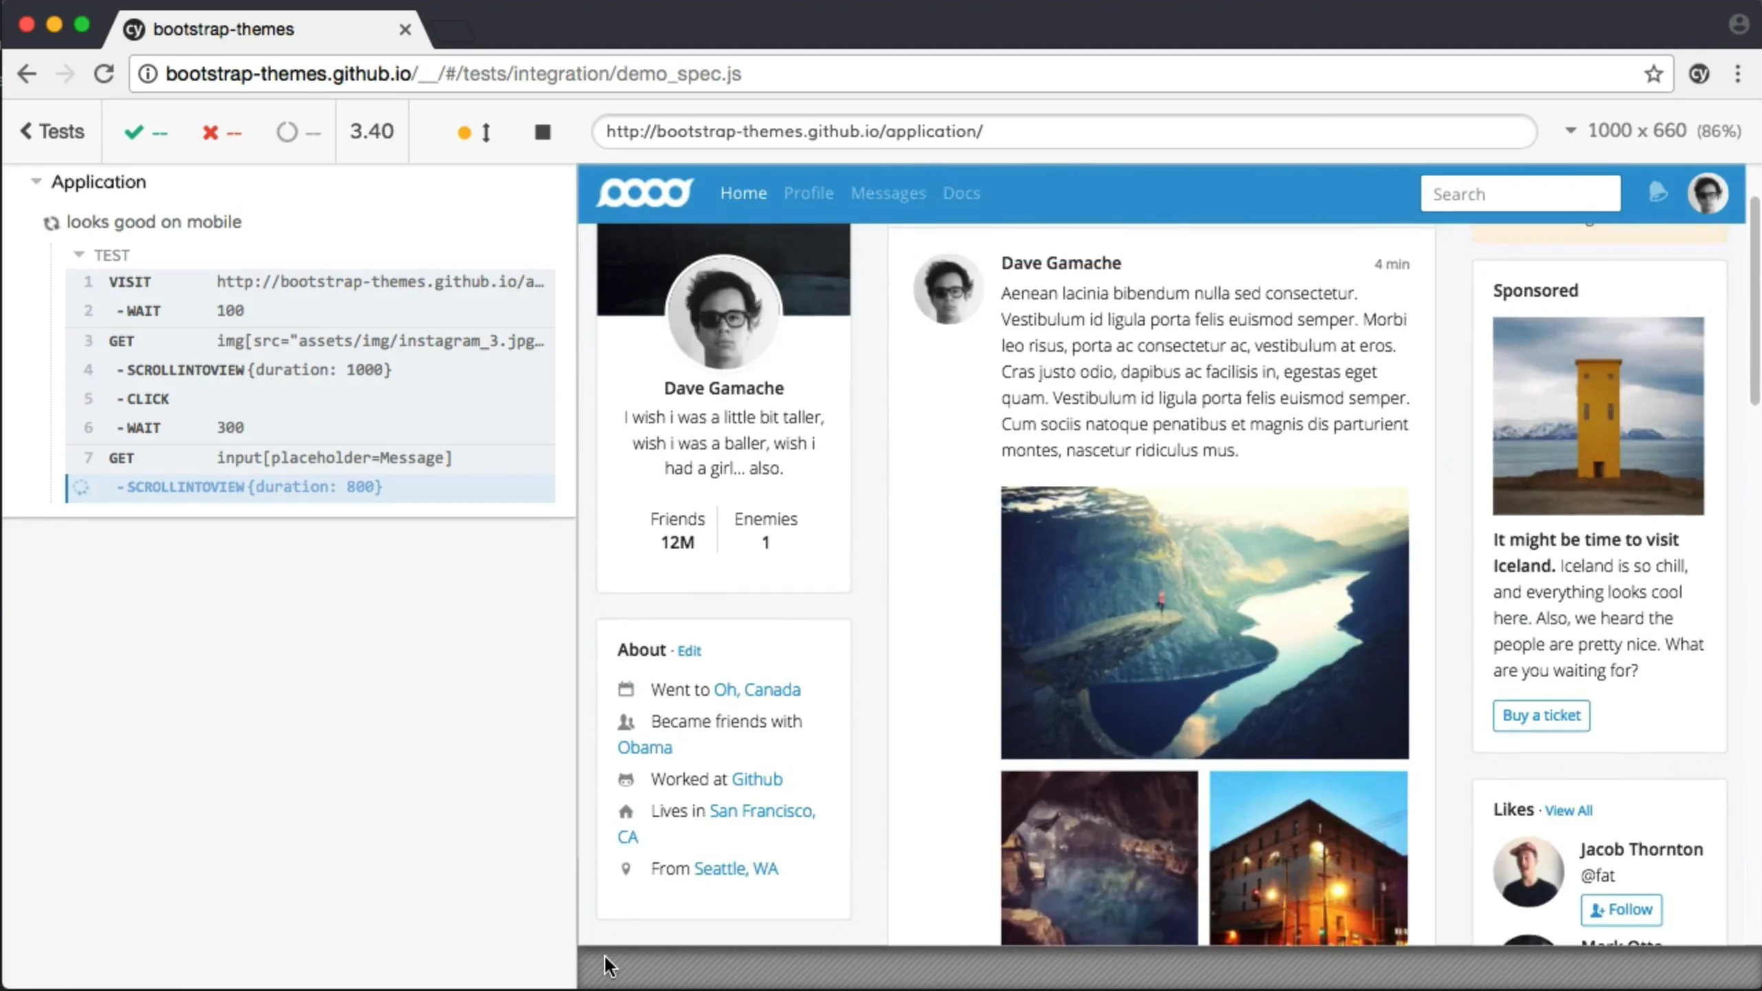This screenshot has height=991, width=1762.
Task: Open Chrome three-dot menu
Action: (1737, 74)
